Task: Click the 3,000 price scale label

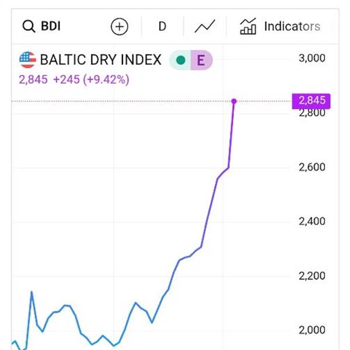Action: click(x=311, y=58)
